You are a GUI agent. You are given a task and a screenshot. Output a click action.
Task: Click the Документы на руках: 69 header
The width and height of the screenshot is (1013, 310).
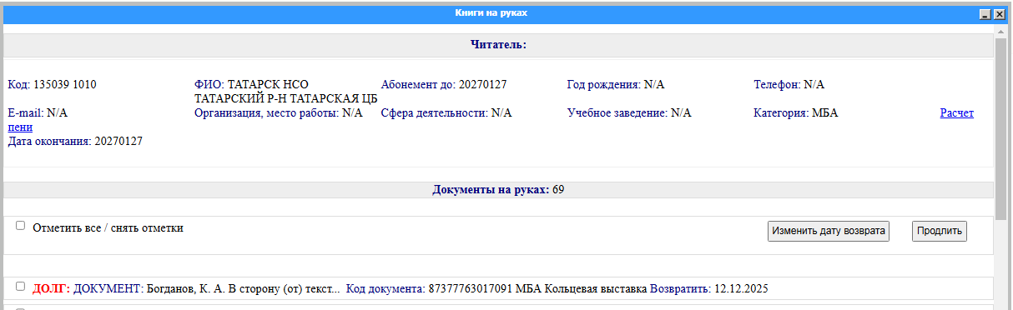click(x=498, y=190)
